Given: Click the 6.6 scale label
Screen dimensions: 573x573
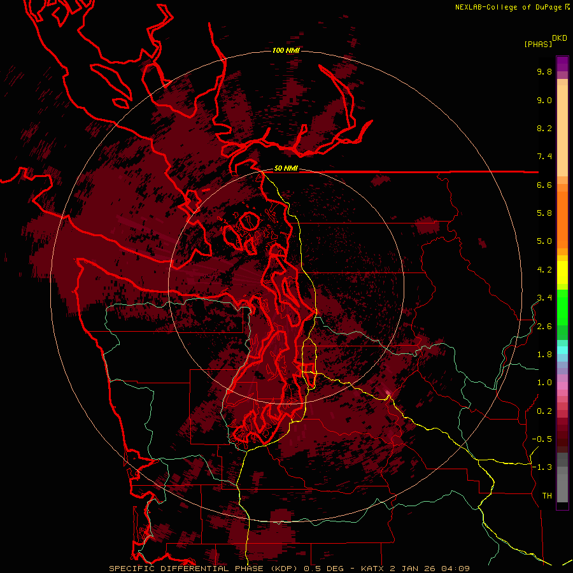Looking at the screenshot, I should point(544,185).
